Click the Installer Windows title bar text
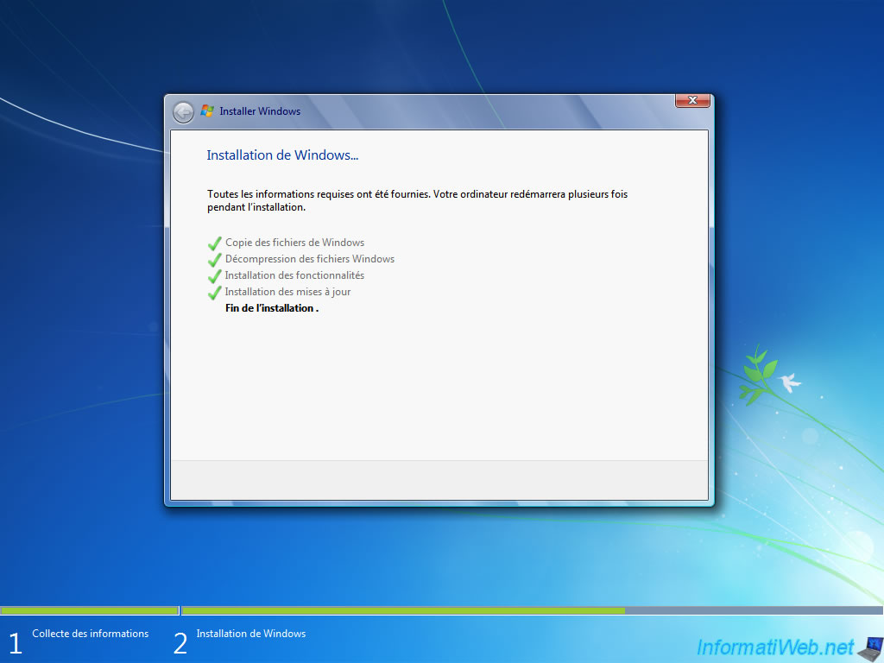 coord(260,111)
